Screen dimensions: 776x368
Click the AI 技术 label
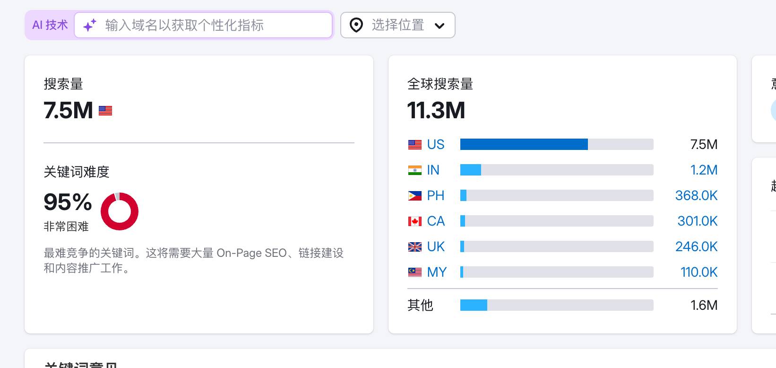pos(50,25)
